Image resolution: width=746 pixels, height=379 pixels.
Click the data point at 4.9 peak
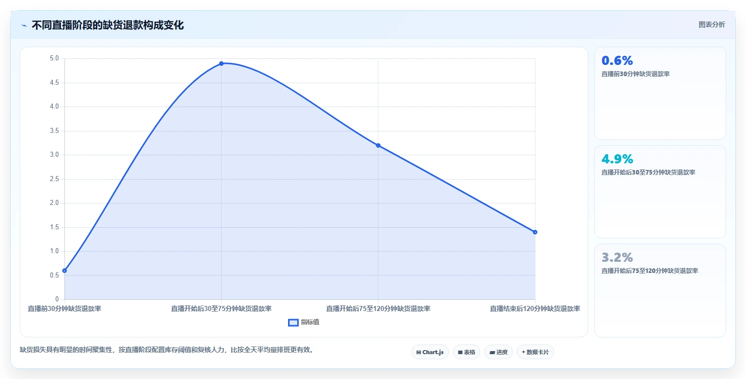[x=222, y=63]
